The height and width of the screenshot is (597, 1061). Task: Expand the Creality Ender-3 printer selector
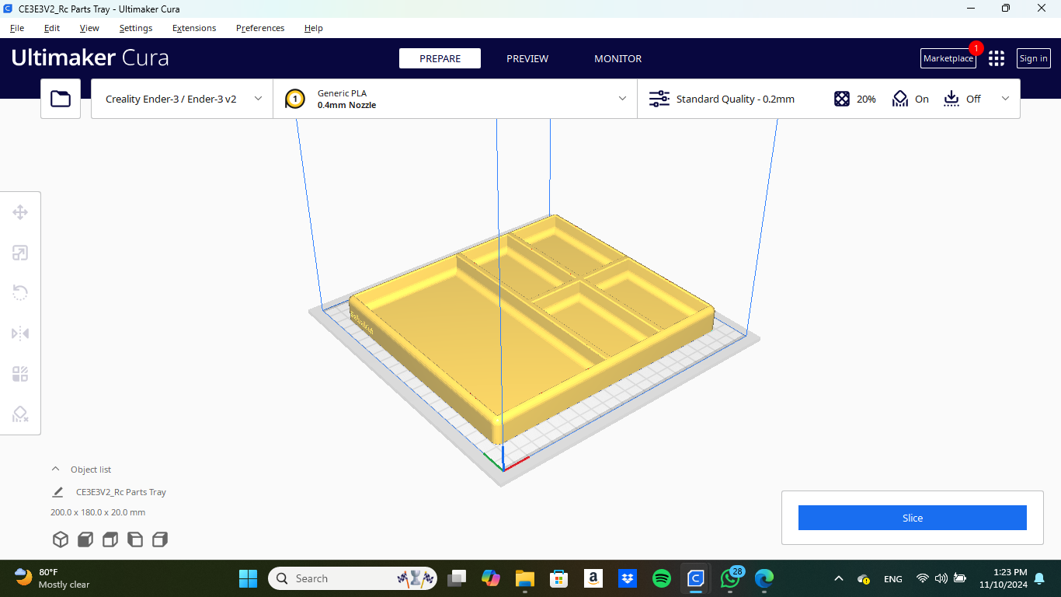coord(182,99)
